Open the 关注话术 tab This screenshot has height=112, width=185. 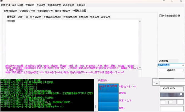coord(94,17)
